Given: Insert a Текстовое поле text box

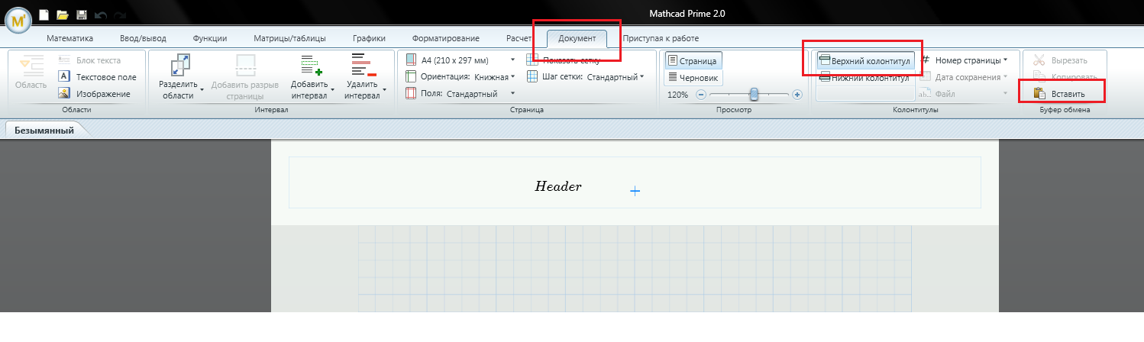Looking at the screenshot, I should (x=98, y=77).
